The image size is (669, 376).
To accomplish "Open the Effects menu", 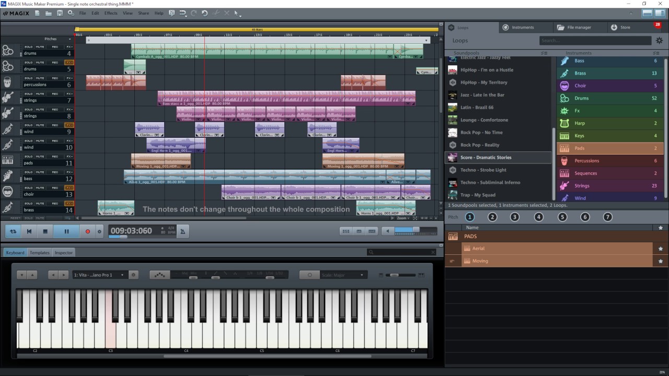I will tap(111, 13).
